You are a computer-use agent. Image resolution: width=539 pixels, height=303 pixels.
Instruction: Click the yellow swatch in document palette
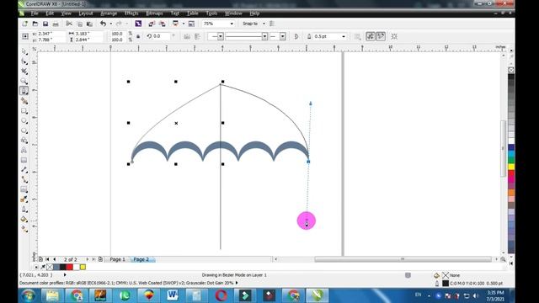(x=83, y=267)
